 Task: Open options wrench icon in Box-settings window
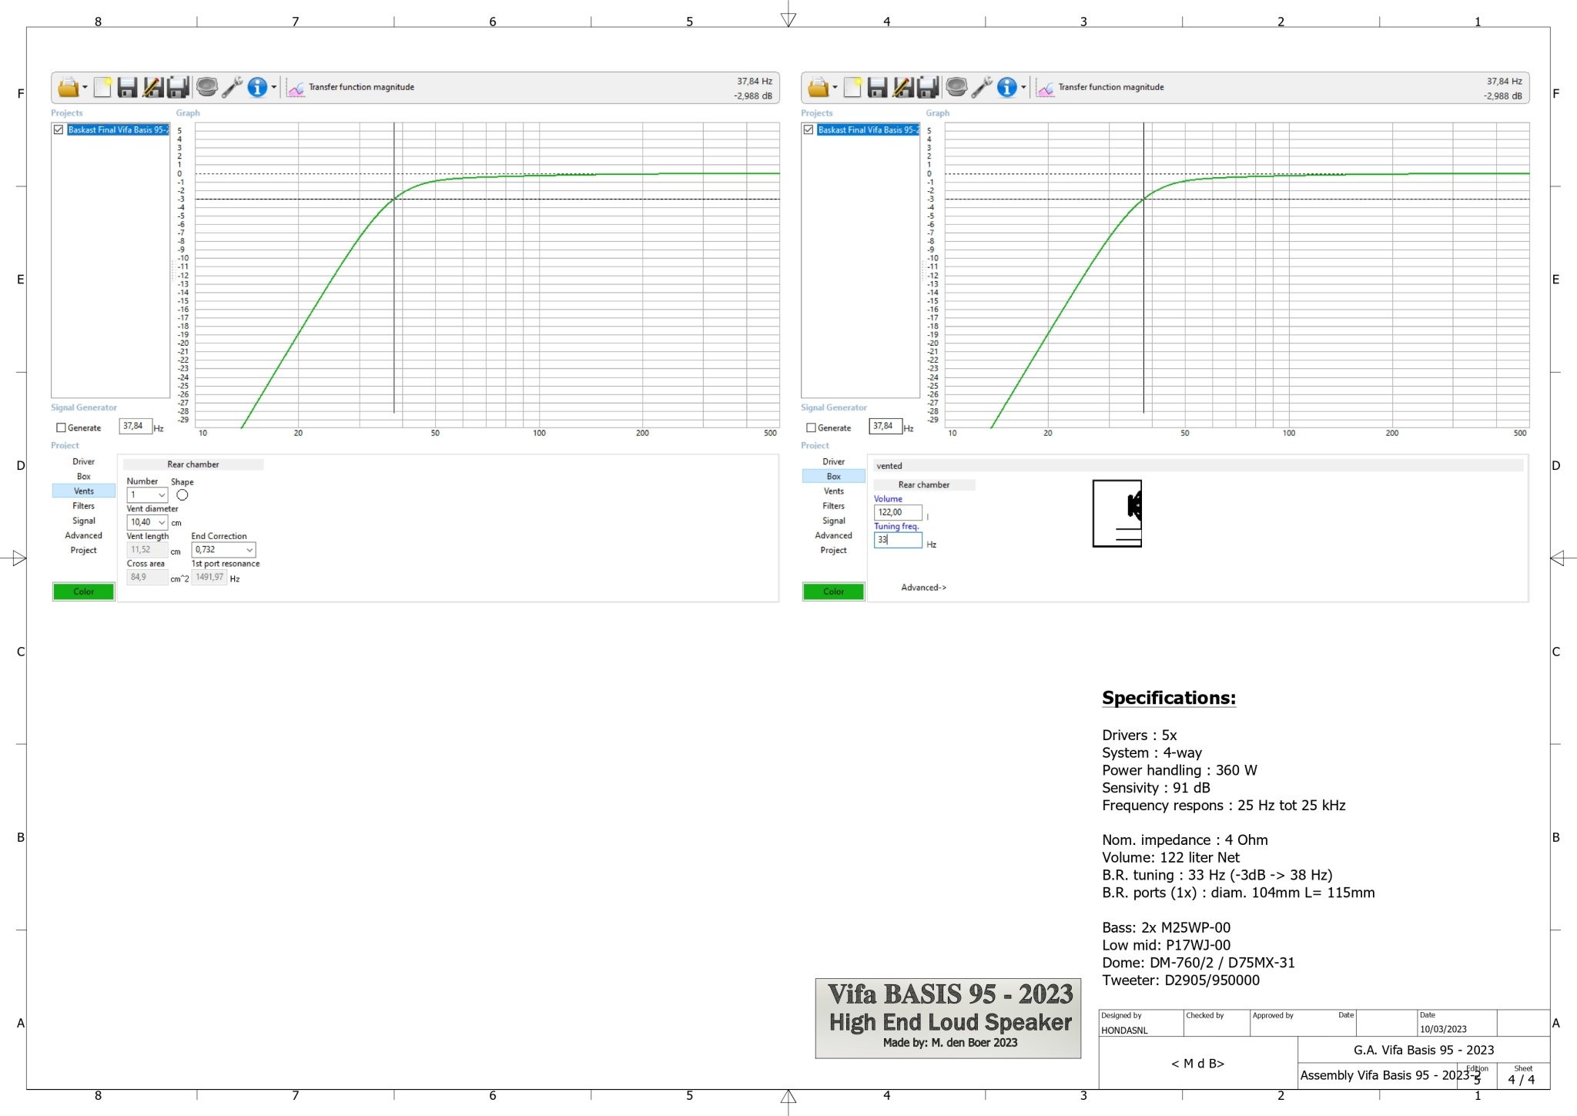click(x=982, y=87)
